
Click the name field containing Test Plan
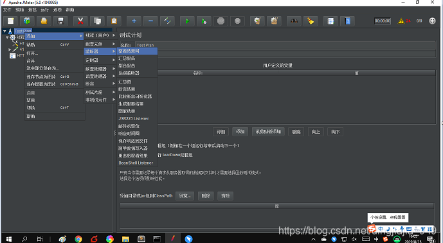tap(285, 45)
